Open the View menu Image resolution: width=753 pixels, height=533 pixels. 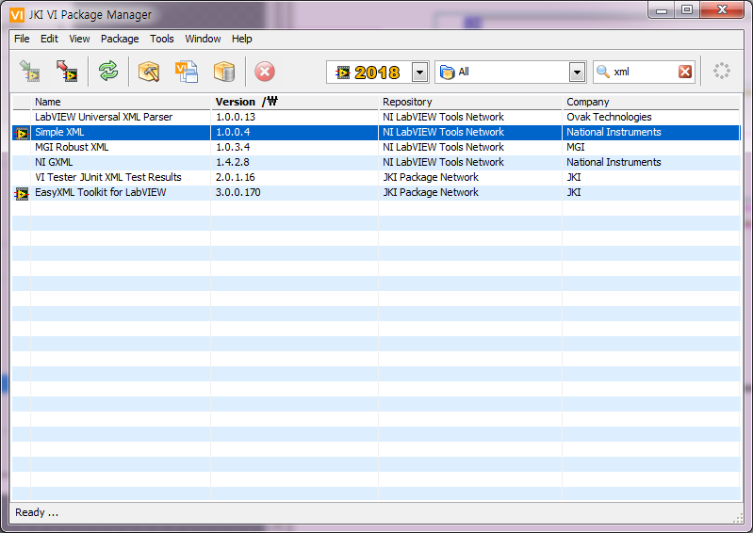[79, 39]
